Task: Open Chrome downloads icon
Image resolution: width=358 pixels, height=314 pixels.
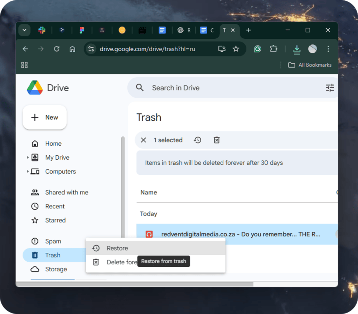Action: [296, 49]
